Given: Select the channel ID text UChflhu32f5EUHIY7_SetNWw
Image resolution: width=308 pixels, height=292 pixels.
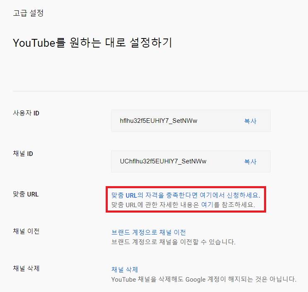Looking at the screenshot, I should click(163, 161).
